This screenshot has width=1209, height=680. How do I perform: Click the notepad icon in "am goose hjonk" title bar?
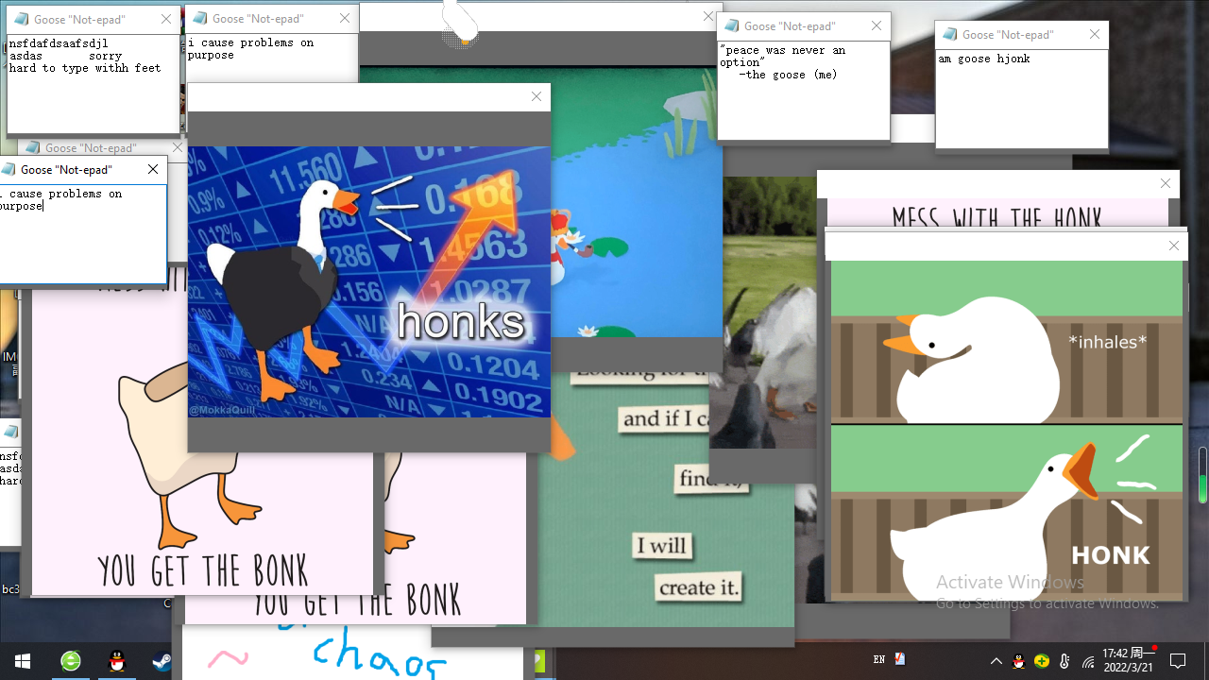(x=948, y=35)
